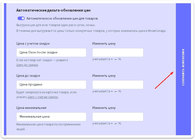Click 'учитывается + — %' hint under second price field
This screenshot has width=195, height=140.
[x=107, y=91]
